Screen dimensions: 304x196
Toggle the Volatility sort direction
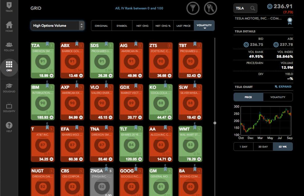pyautogui.click(x=204, y=26)
